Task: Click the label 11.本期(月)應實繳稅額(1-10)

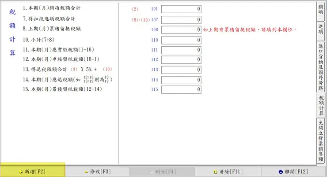Action: pos(58,50)
